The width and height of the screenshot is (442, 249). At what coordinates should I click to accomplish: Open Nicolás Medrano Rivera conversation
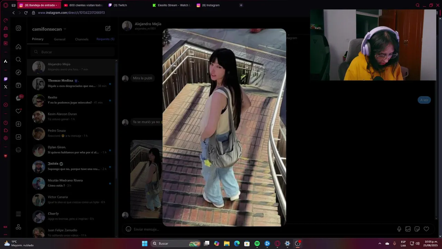tap(71, 183)
